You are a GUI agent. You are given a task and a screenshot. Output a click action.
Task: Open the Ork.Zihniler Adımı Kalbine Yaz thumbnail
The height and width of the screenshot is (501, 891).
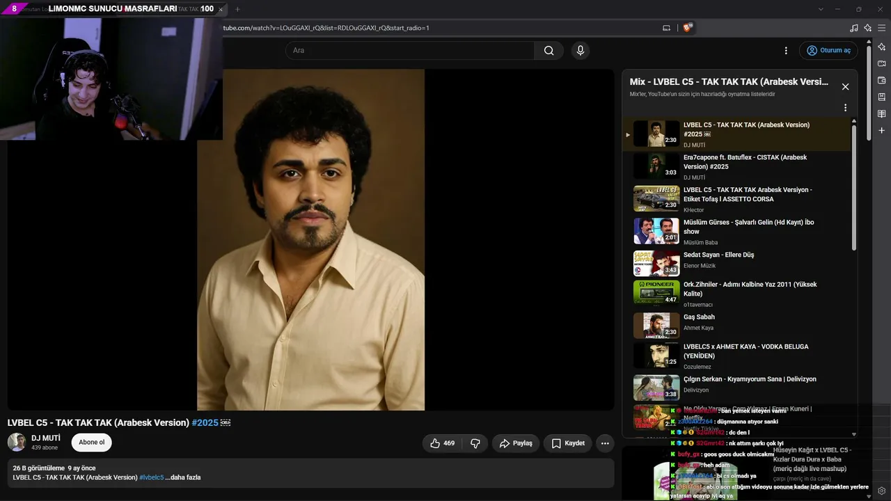tap(656, 292)
